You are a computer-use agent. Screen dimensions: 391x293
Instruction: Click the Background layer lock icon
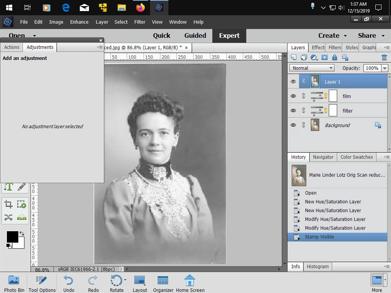coord(378,125)
